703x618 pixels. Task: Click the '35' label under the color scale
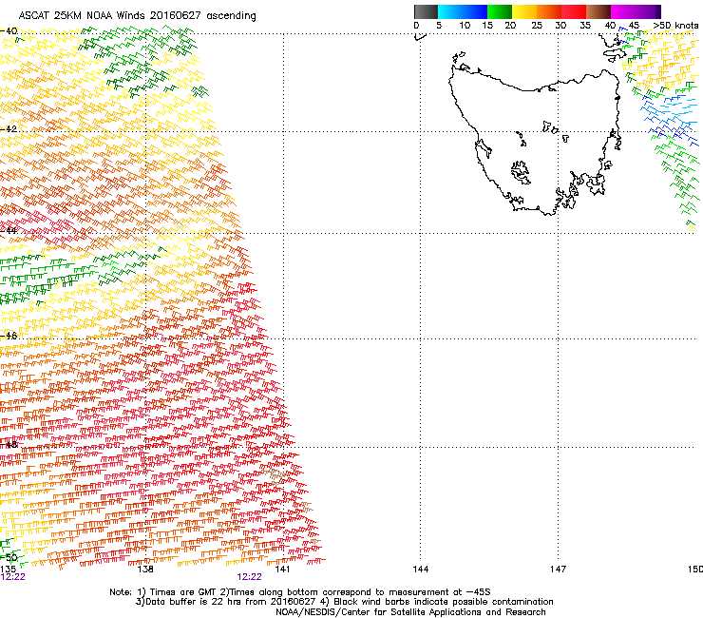tap(585, 26)
